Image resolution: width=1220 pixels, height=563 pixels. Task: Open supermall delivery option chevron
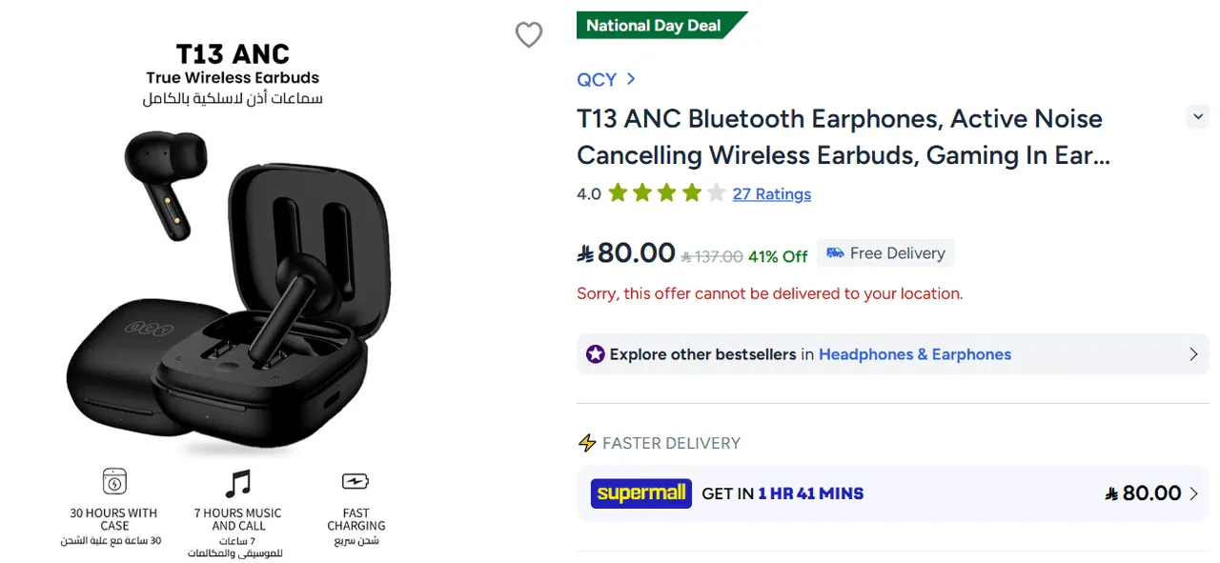[x=1193, y=493]
